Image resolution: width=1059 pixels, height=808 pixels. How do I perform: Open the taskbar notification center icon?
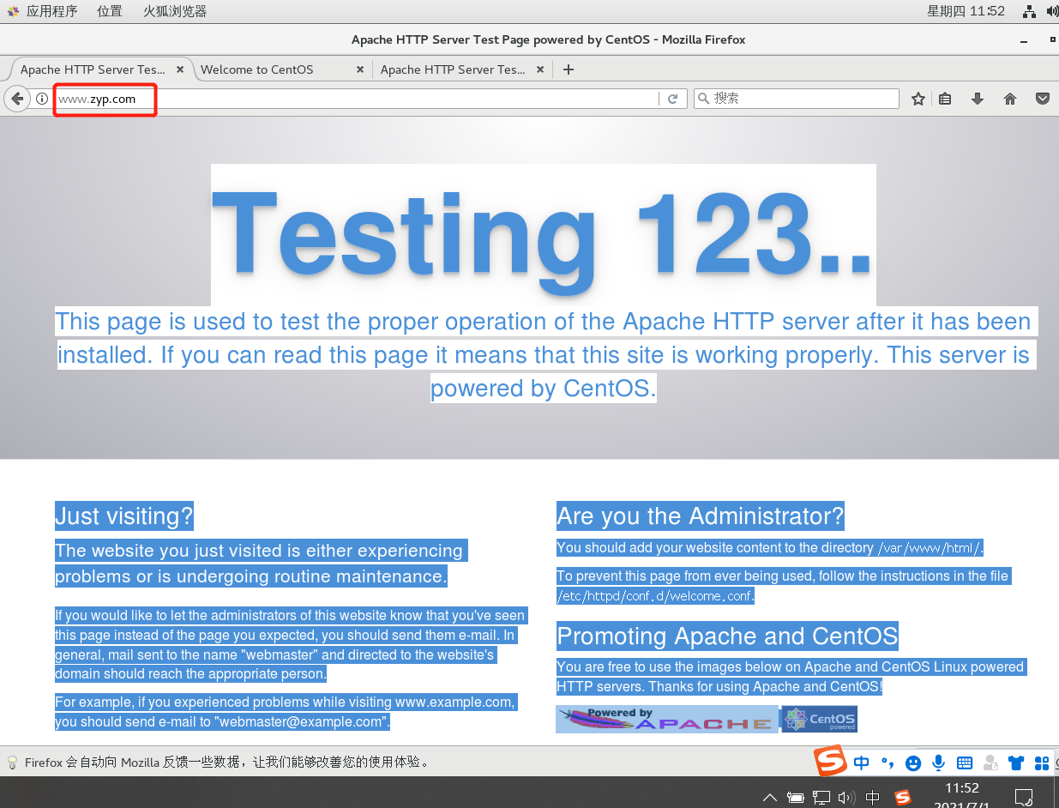1023,798
